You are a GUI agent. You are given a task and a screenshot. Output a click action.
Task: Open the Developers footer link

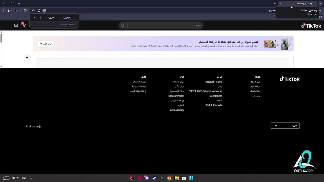pyautogui.click(x=216, y=96)
